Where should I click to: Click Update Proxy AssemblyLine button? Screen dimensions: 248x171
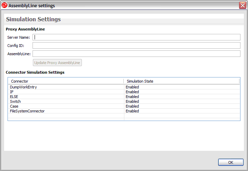(57, 63)
